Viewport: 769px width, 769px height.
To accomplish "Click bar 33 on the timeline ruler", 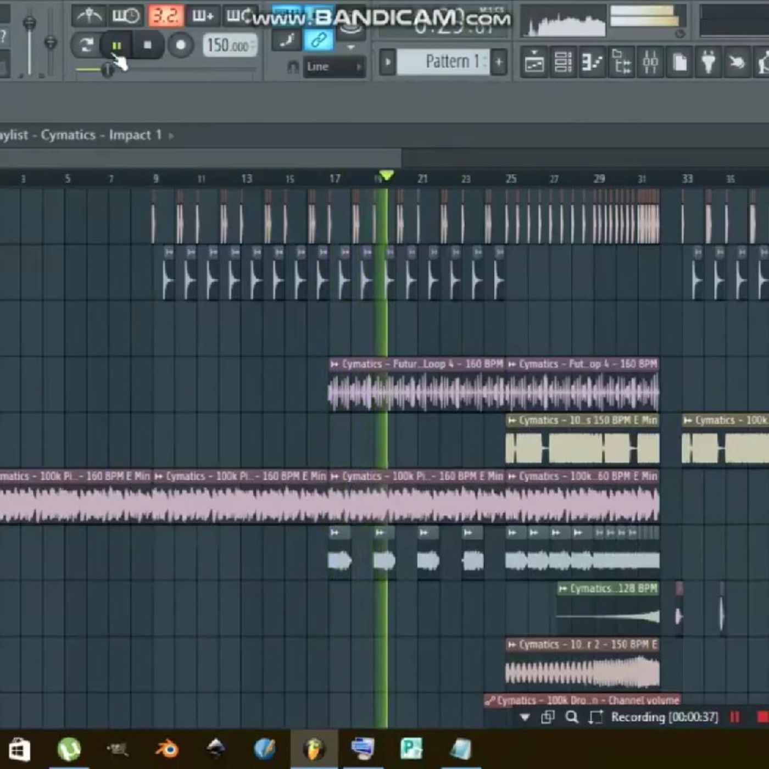I will pos(687,179).
